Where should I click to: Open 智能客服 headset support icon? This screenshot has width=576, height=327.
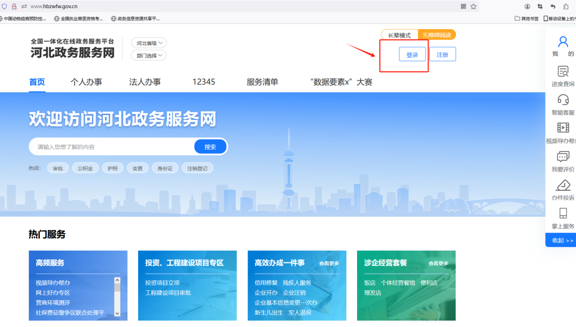563,100
